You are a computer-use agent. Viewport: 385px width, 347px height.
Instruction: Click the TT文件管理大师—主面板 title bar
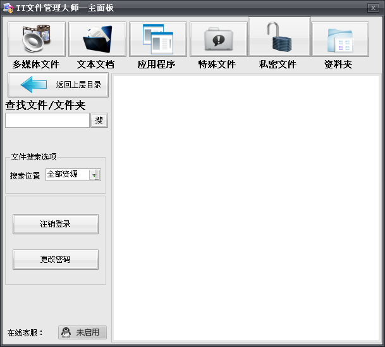point(190,8)
